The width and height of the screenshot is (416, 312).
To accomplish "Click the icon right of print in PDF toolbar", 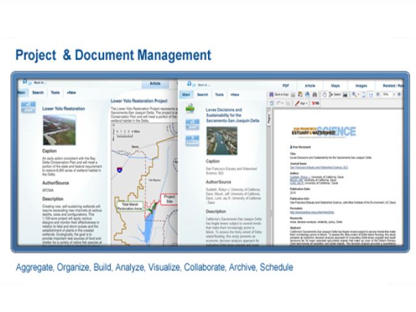I will pyautogui.click(x=300, y=95).
